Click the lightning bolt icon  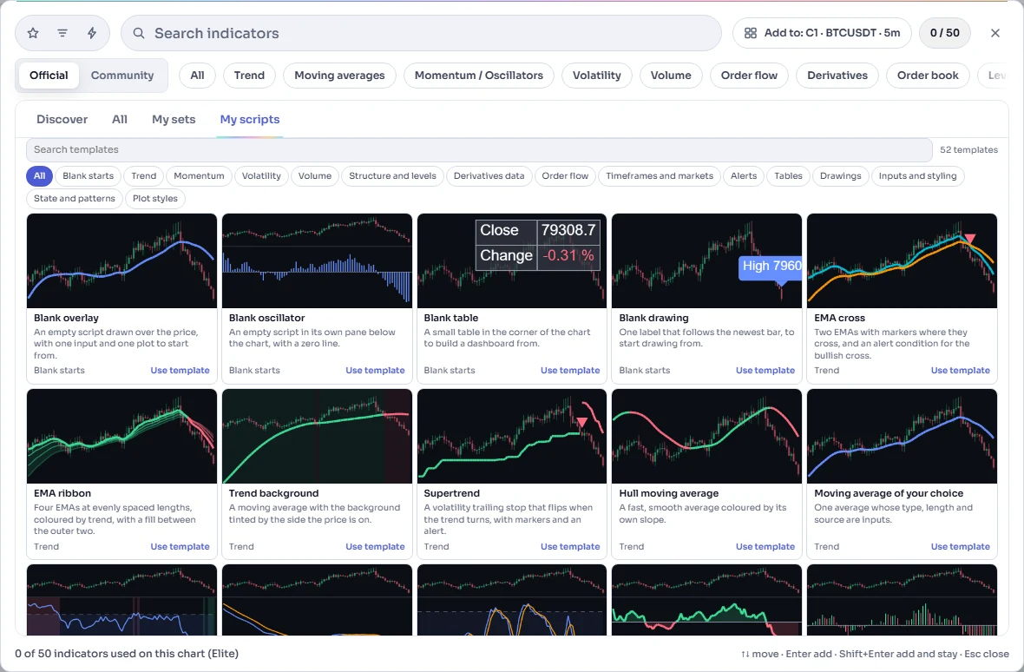(x=92, y=33)
